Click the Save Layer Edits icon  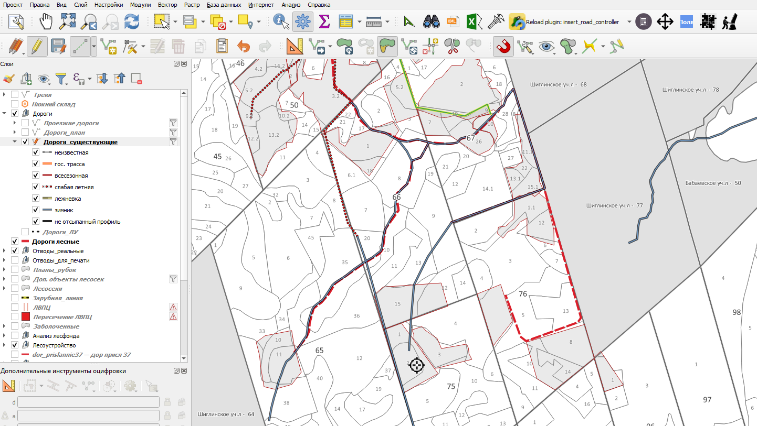[x=58, y=47]
